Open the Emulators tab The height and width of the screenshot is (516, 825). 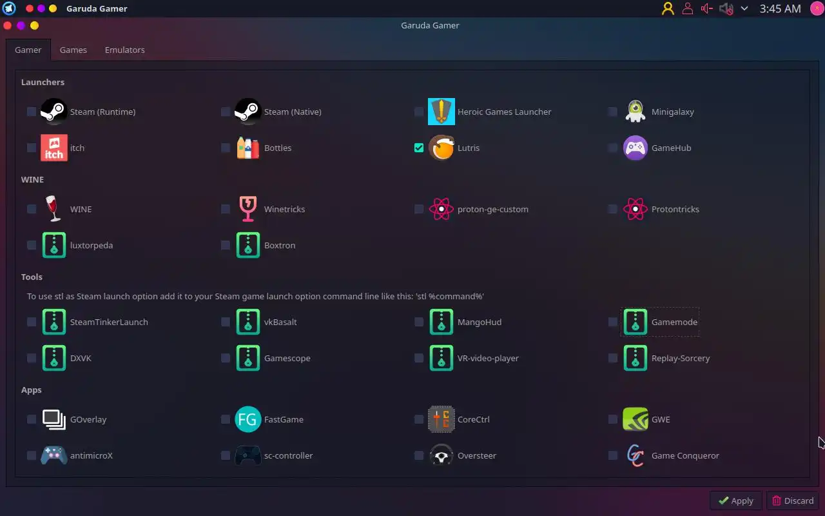[x=125, y=50]
